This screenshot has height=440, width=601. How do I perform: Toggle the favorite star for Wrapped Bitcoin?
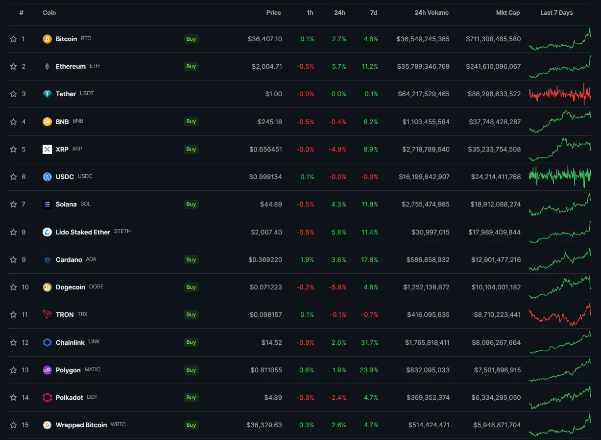point(13,425)
